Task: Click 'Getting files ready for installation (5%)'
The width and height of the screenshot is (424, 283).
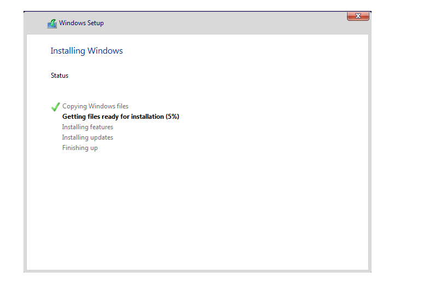Action: point(121,117)
